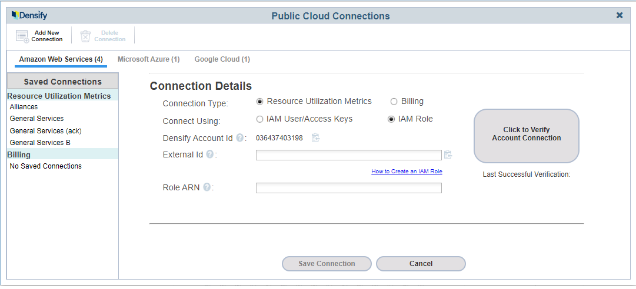The width and height of the screenshot is (636, 289).
Task: Open help icon next to External Id
Action: click(x=210, y=154)
